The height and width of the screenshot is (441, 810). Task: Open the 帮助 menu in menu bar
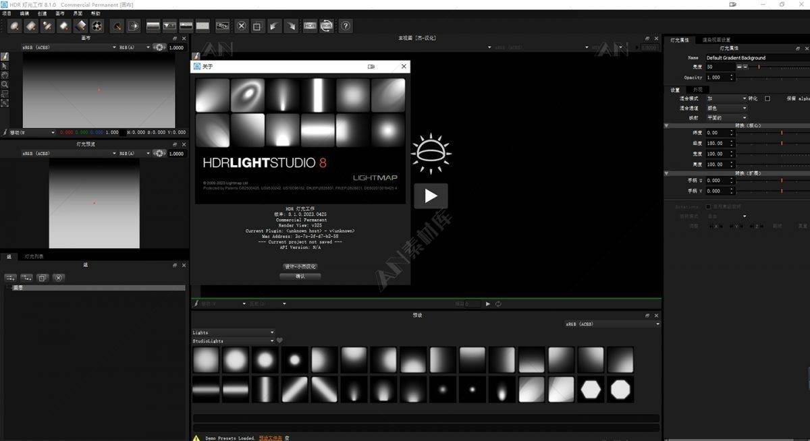[96, 13]
